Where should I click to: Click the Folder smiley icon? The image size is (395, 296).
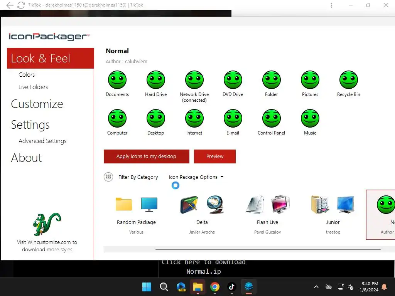pos(271,80)
